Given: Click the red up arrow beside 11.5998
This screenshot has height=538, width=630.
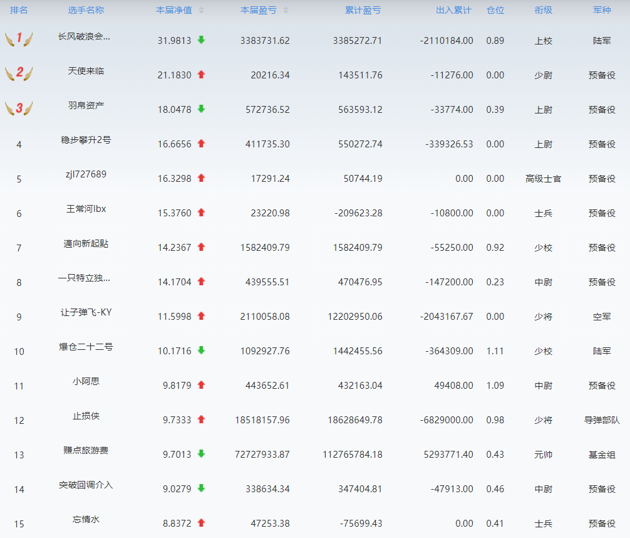Looking at the screenshot, I should (201, 316).
